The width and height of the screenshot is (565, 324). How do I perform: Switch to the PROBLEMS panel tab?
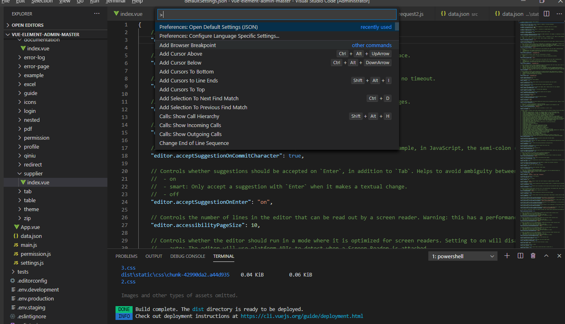[126, 256]
